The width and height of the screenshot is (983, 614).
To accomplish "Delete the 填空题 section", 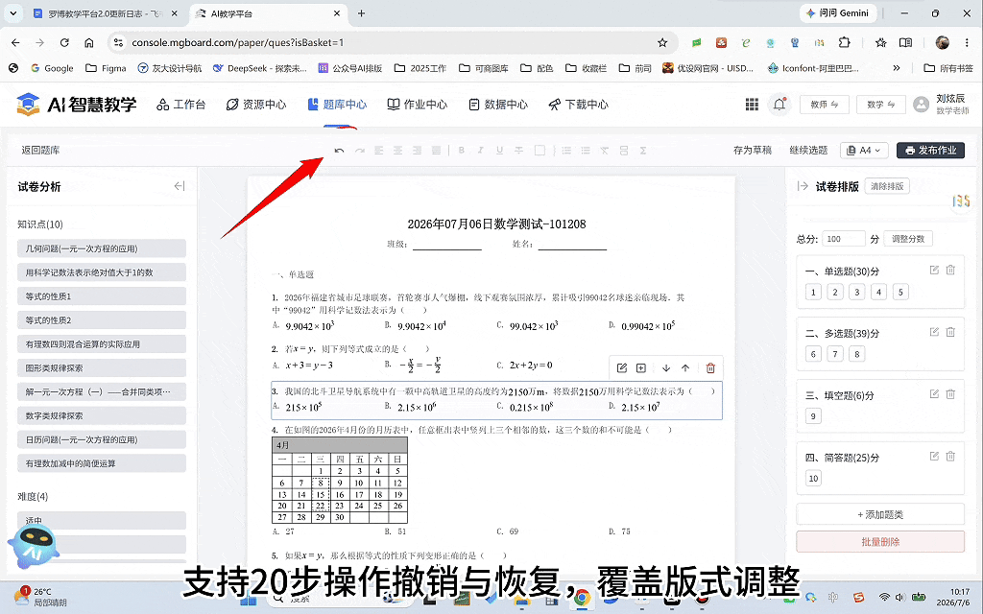I will pos(950,394).
